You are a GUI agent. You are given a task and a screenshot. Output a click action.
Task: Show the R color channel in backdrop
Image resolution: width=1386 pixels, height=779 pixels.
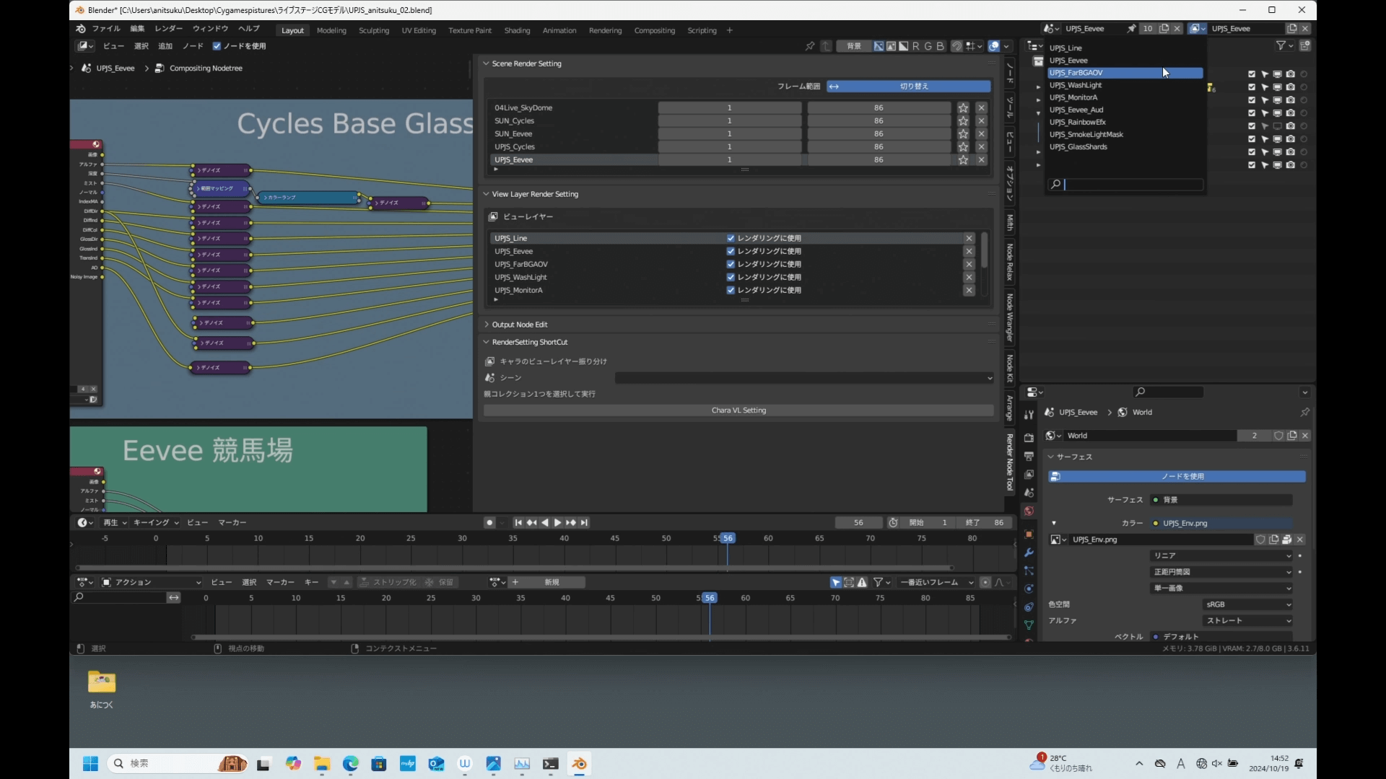tap(915, 46)
